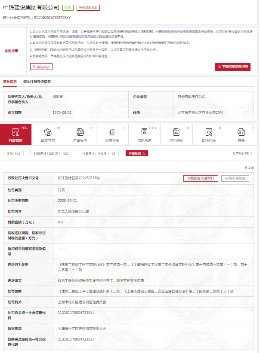Switch to the 基础信息 tab

point(10,82)
